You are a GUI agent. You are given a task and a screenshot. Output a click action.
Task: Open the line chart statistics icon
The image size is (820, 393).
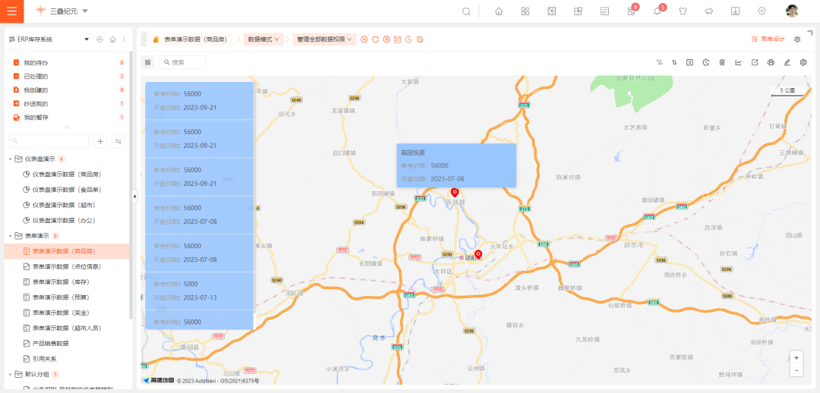tap(738, 63)
